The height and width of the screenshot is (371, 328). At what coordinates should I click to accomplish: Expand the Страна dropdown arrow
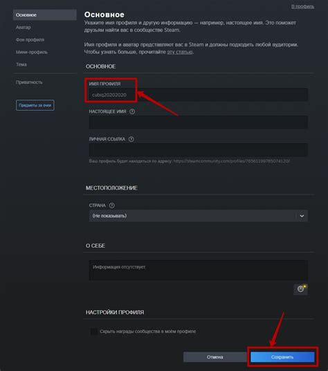(x=302, y=216)
